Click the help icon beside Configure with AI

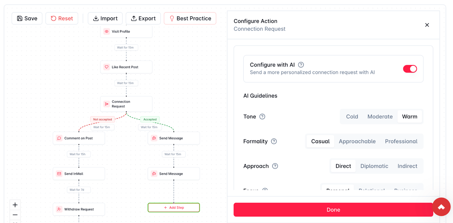301,65
